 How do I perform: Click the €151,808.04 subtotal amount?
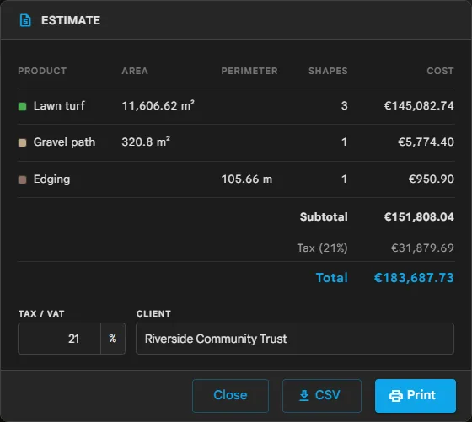(419, 216)
